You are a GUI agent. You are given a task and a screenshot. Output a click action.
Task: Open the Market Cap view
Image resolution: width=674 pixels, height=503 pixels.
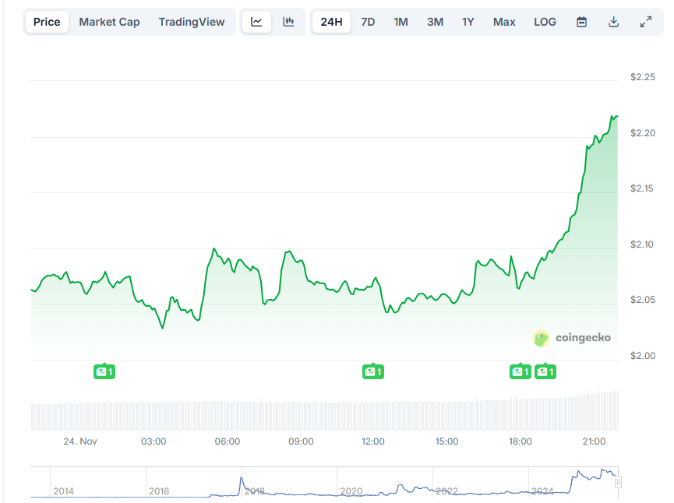(x=109, y=22)
